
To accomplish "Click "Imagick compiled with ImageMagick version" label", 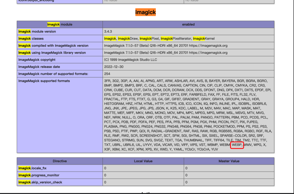I will click(x=53, y=45).
